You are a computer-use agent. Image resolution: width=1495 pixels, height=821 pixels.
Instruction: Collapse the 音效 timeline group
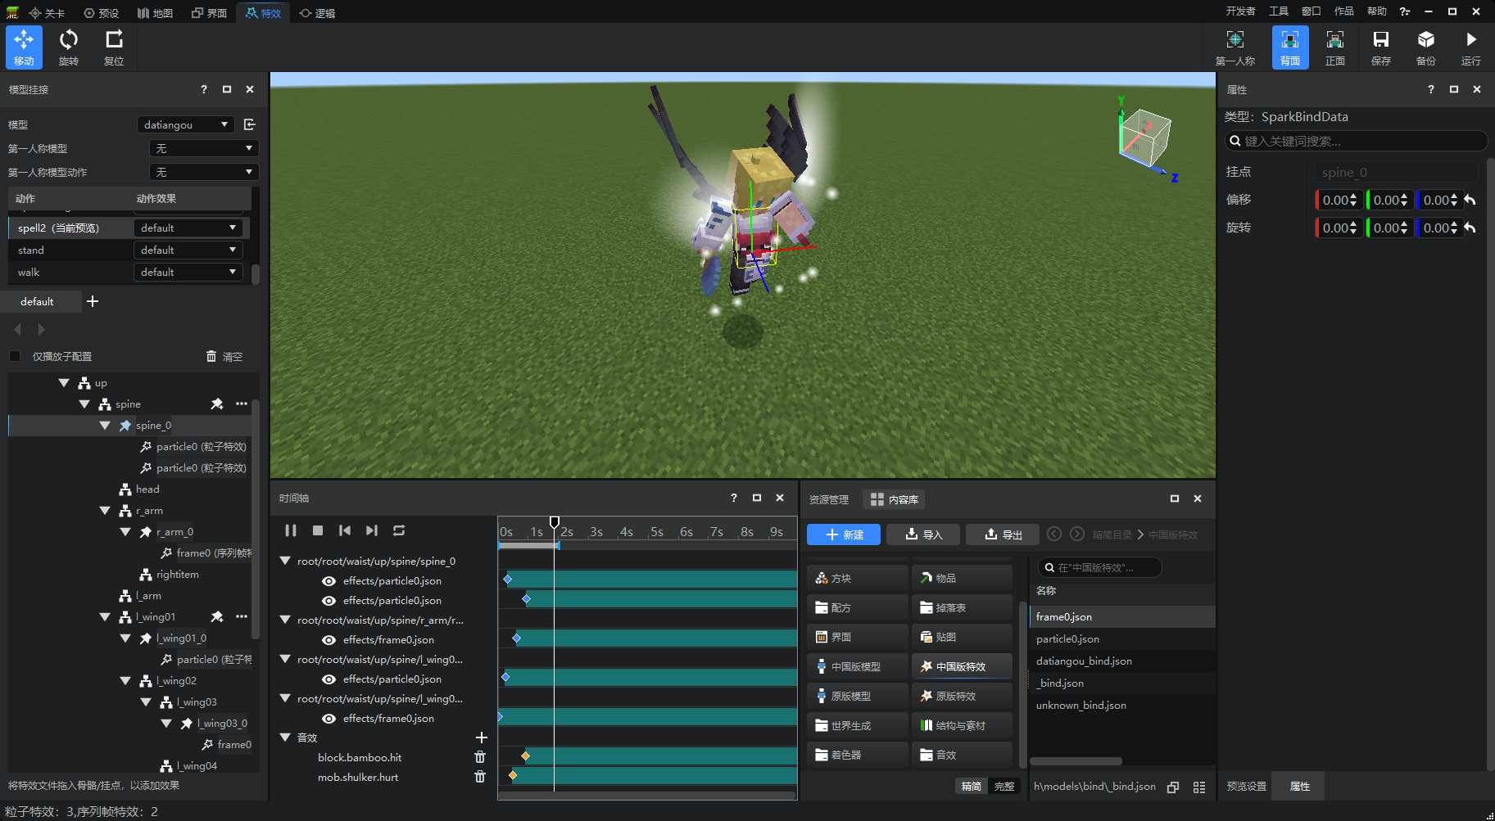[x=285, y=738]
